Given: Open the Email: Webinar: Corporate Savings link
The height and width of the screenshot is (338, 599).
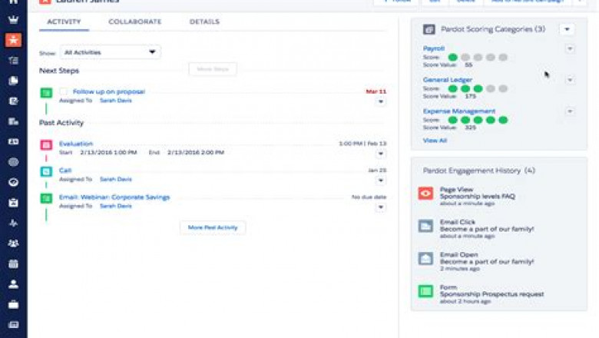Looking at the screenshot, I should coord(114,197).
